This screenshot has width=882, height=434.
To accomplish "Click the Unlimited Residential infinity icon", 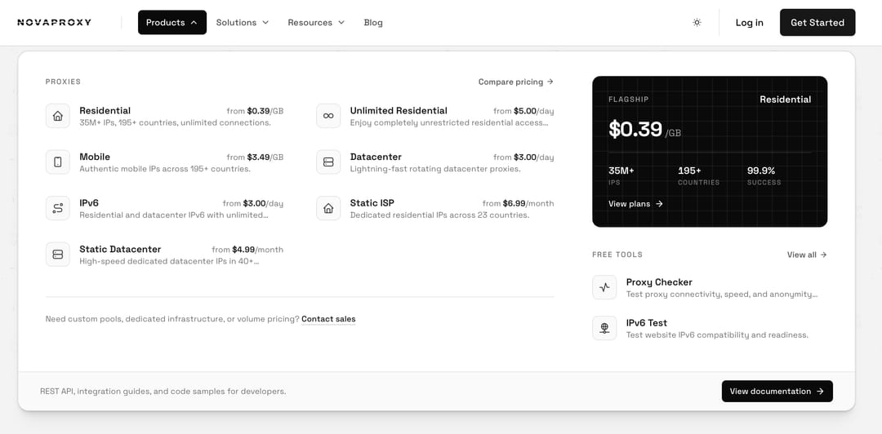I will coord(328,116).
